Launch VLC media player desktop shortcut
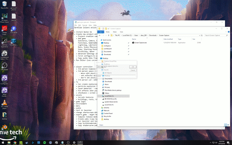 point(4,104)
